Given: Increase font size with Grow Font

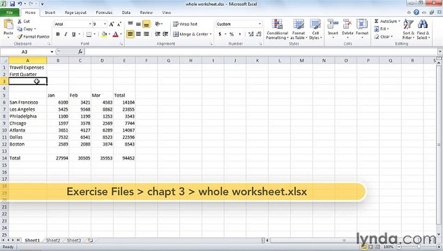Looking at the screenshot, I should click(x=112, y=24).
